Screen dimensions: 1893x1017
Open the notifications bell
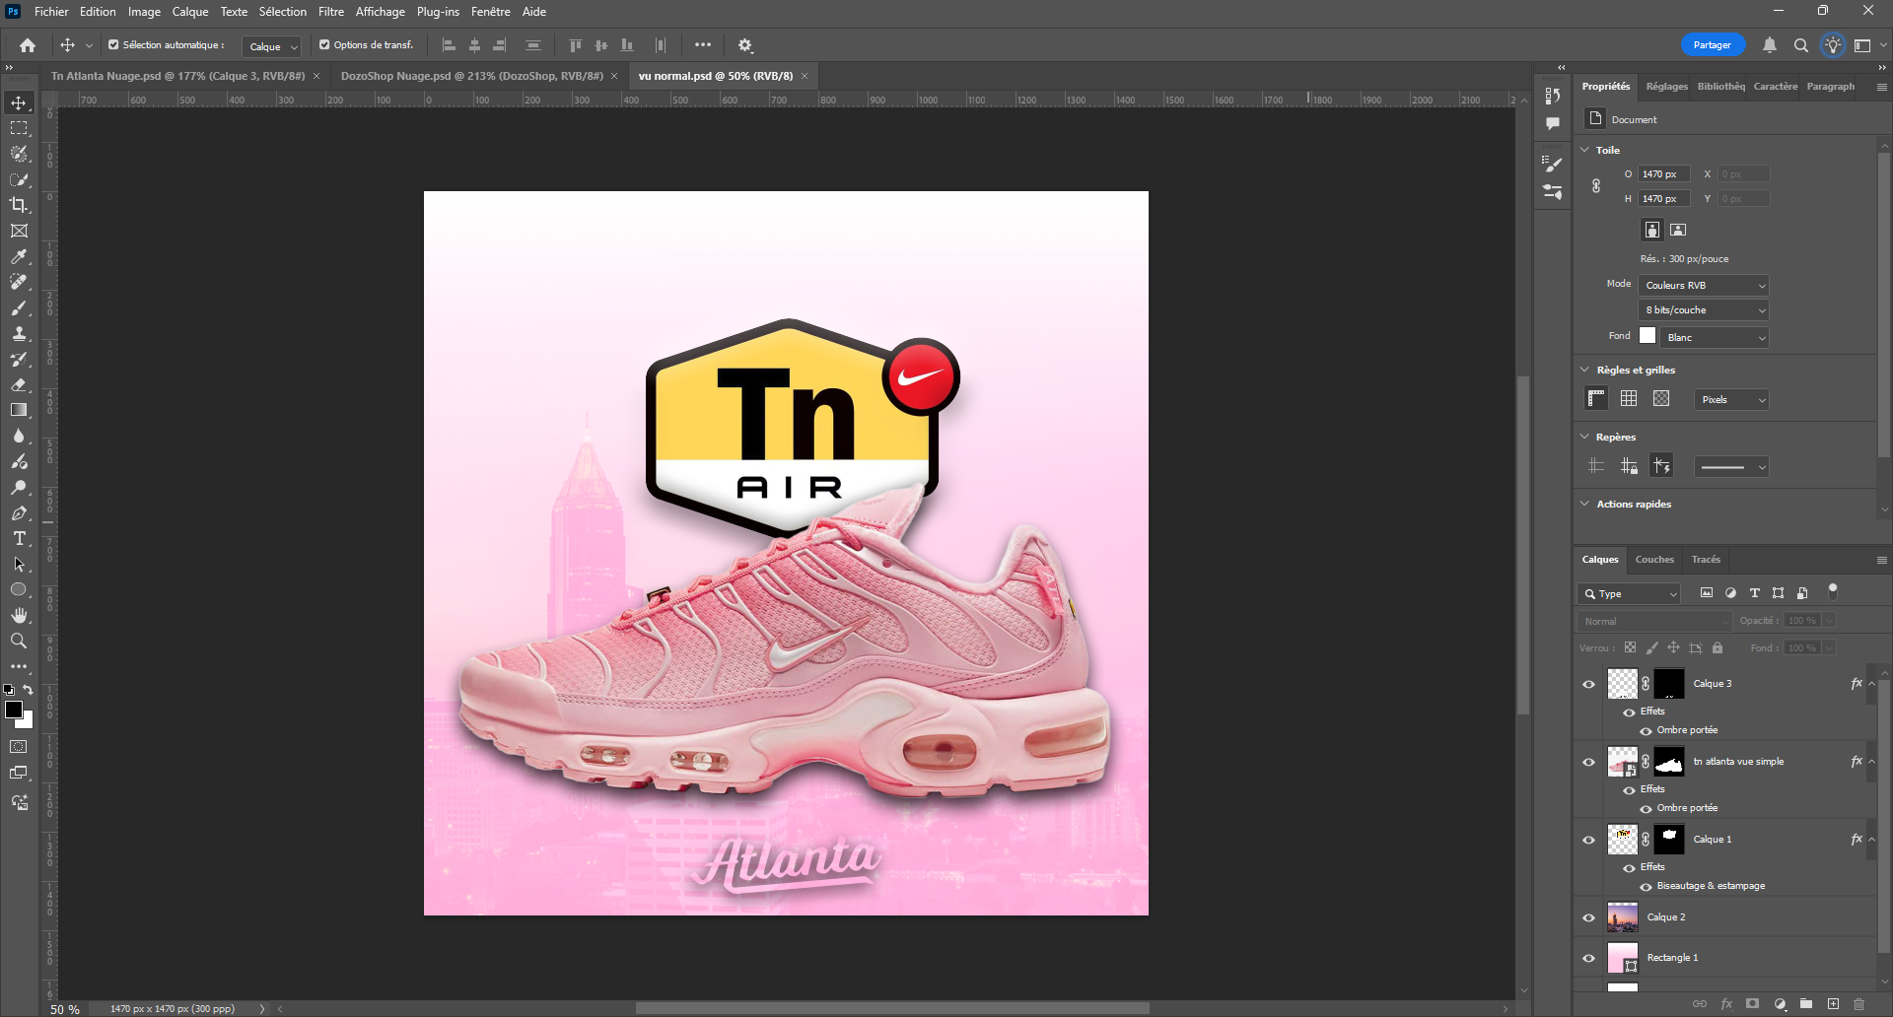pyautogui.click(x=1770, y=45)
